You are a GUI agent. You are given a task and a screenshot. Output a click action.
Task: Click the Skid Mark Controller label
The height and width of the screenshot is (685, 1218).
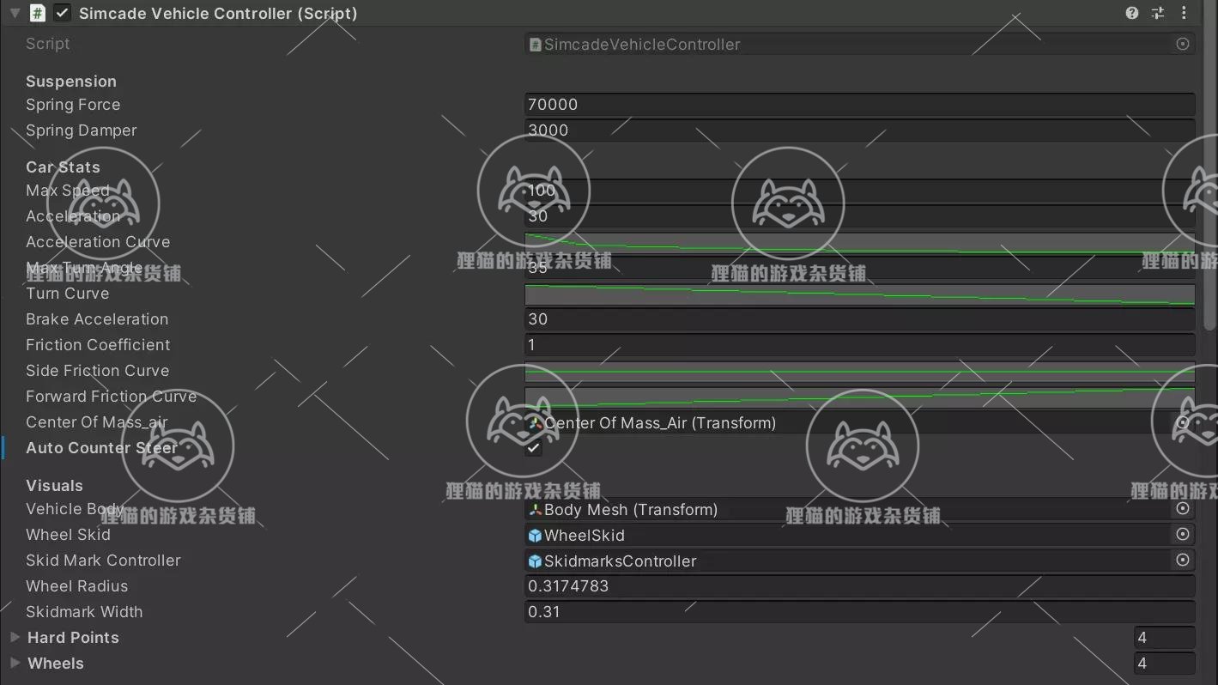pyautogui.click(x=103, y=561)
